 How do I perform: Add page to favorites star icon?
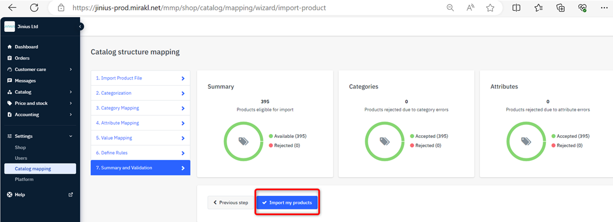pos(490,8)
